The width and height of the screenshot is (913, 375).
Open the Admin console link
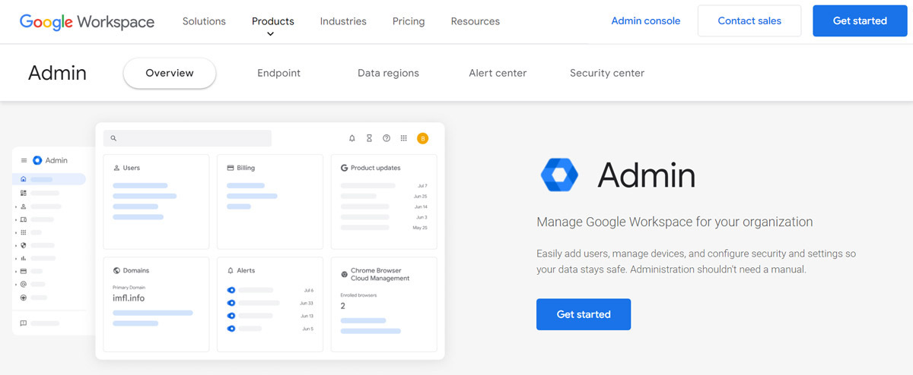pyautogui.click(x=646, y=21)
